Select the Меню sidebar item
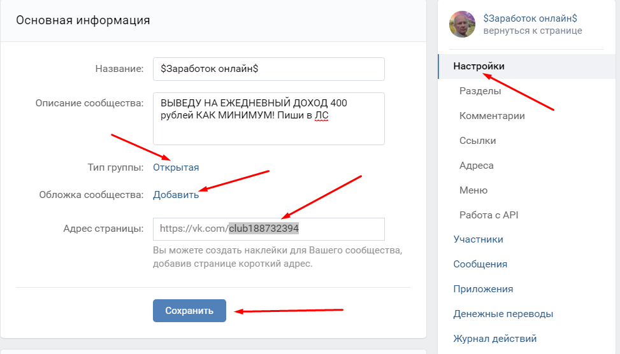 pos(473,190)
